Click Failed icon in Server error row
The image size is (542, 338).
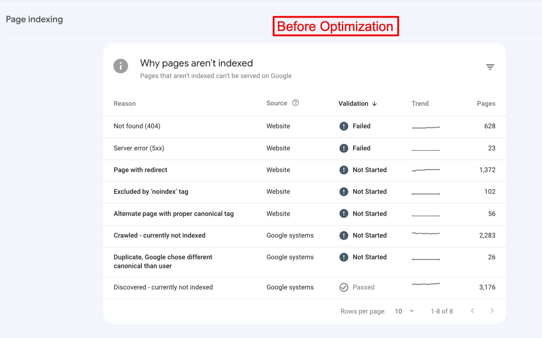pos(344,148)
